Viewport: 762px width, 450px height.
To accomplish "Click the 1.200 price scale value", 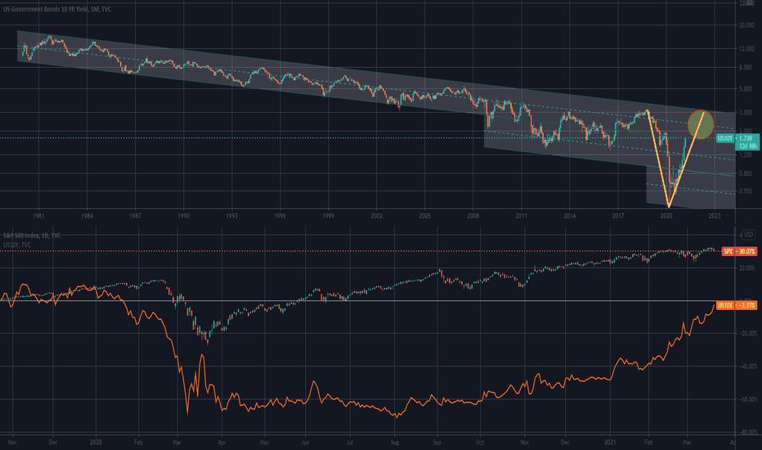I will [746, 155].
